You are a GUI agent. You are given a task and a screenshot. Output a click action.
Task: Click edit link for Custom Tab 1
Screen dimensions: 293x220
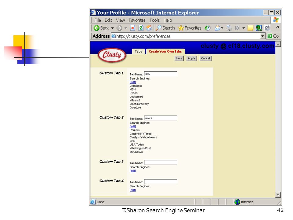(133, 82)
